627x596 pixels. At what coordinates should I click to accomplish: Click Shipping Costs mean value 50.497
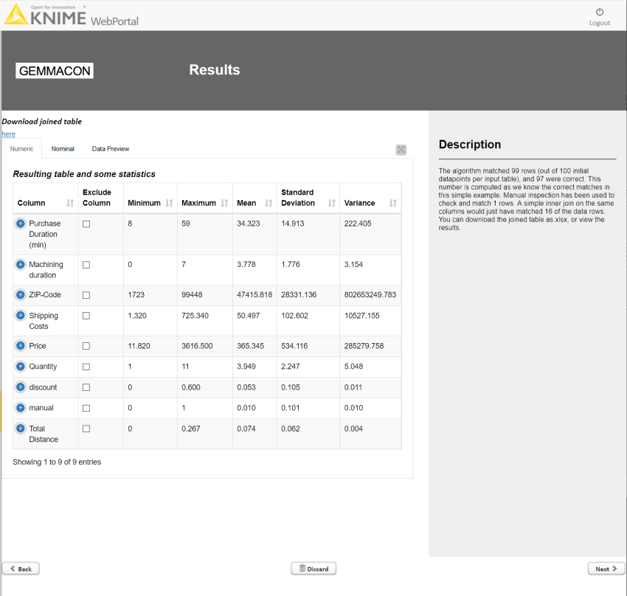249,316
